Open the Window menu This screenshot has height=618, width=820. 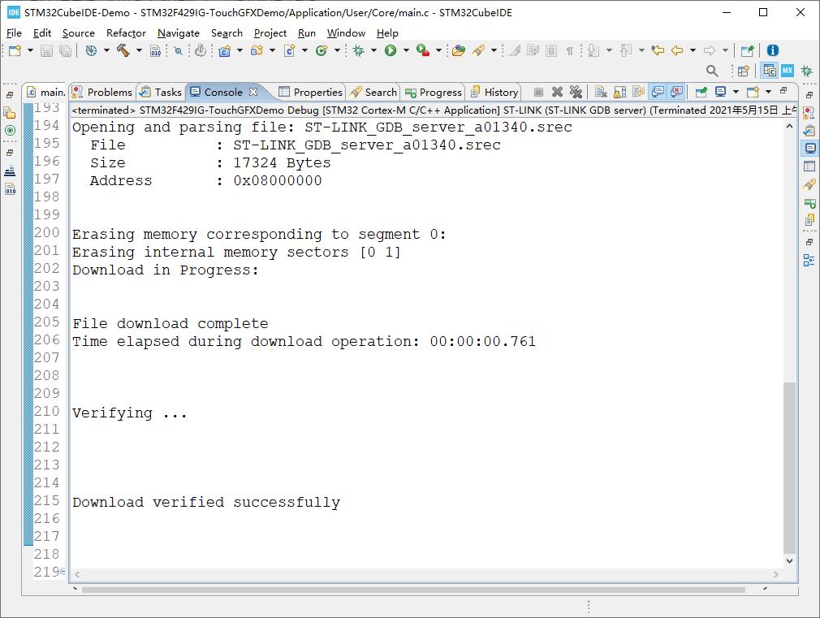tap(346, 33)
